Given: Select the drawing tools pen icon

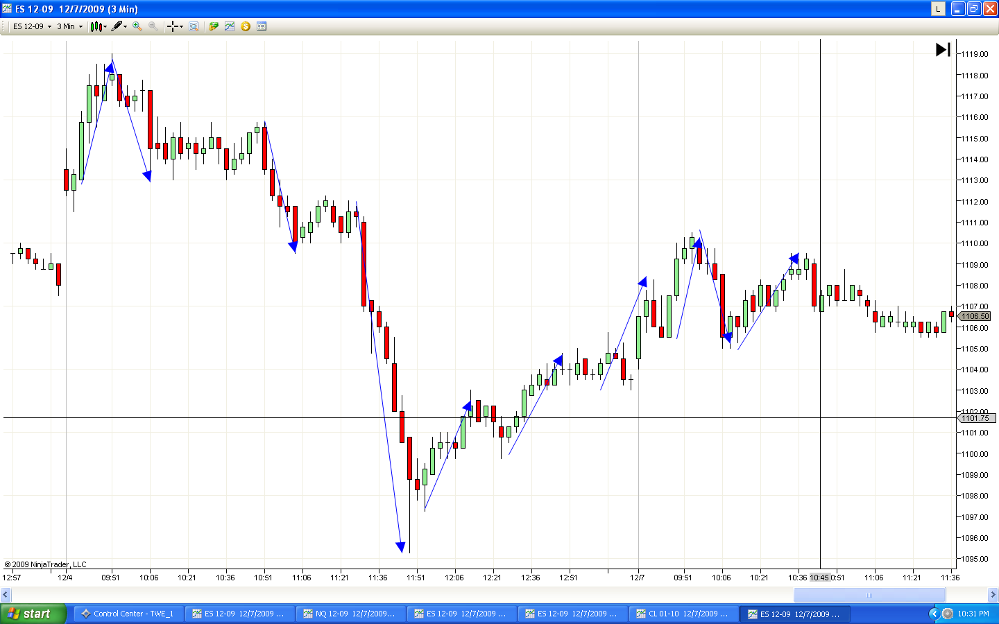Looking at the screenshot, I should coord(117,26).
